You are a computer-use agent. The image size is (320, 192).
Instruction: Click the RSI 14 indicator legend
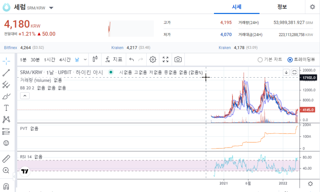26,157
